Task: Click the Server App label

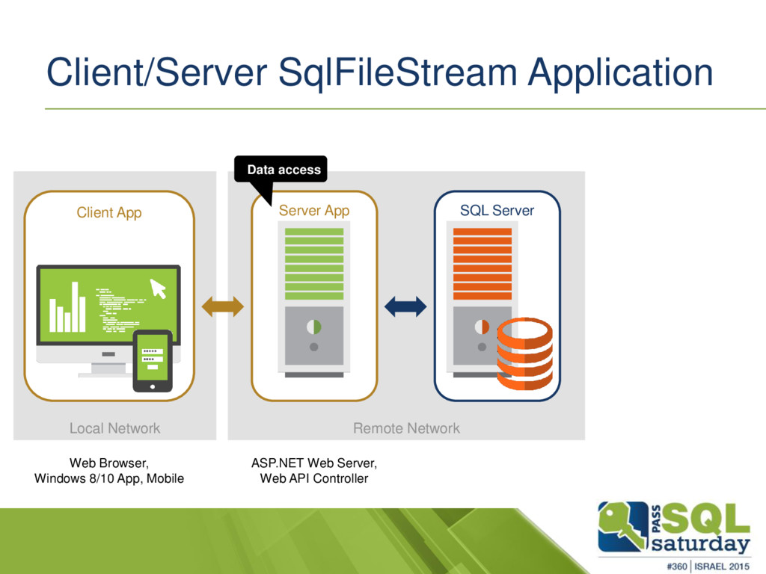Action: click(314, 211)
